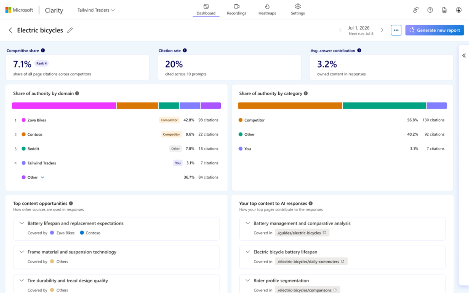Click the orange Competitor category bar segment
The width and height of the screenshot is (469, 293).
(290, 105)
